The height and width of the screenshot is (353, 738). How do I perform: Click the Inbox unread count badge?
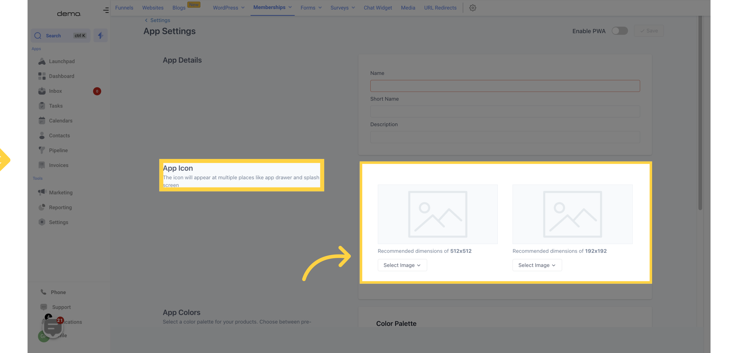pyautogui.click(x=97, y=91)
